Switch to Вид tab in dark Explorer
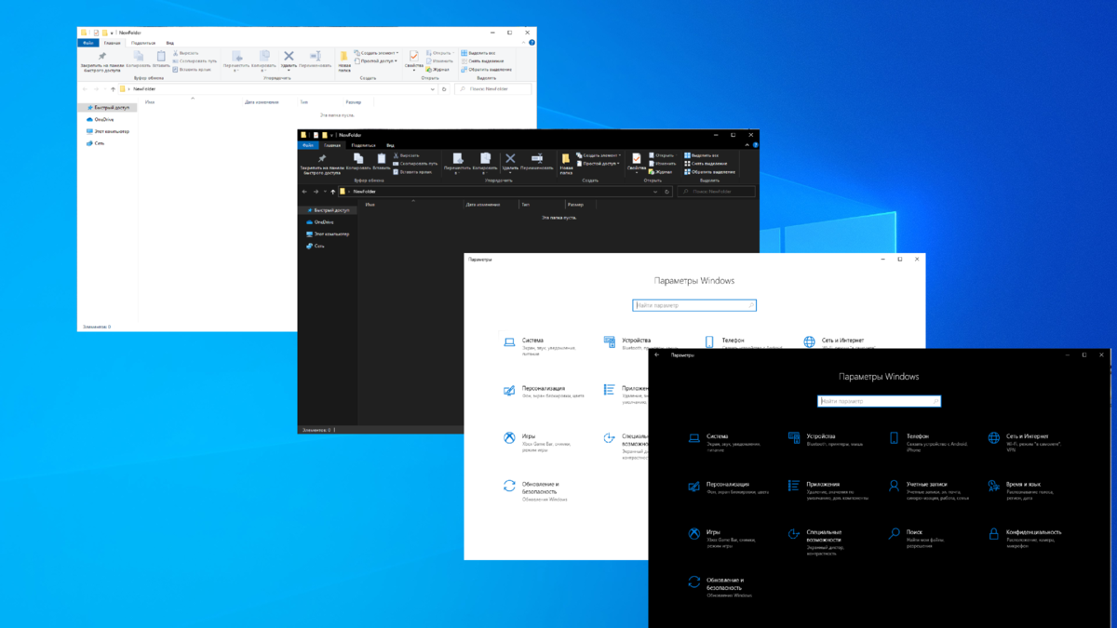The height and width of the screenshot is (628, 1117). [x=391, y=145]
